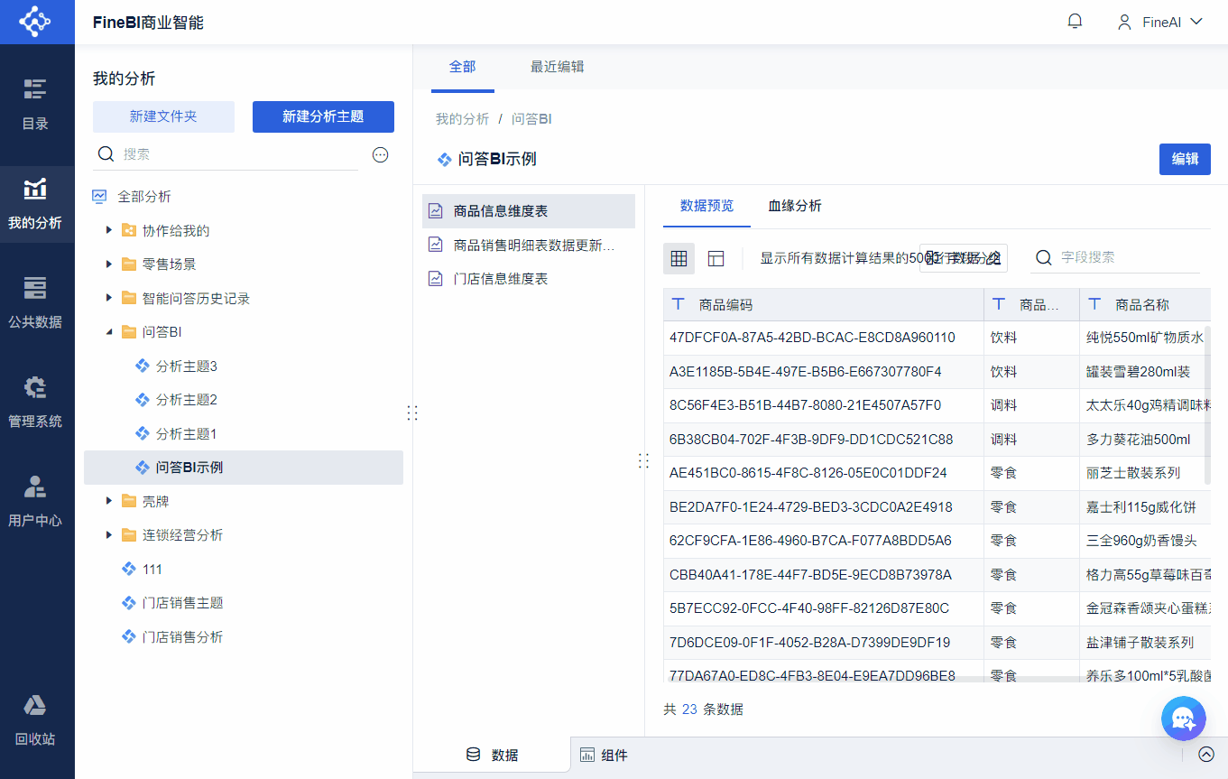Click the 商品编码 column header text

(725, 305)
